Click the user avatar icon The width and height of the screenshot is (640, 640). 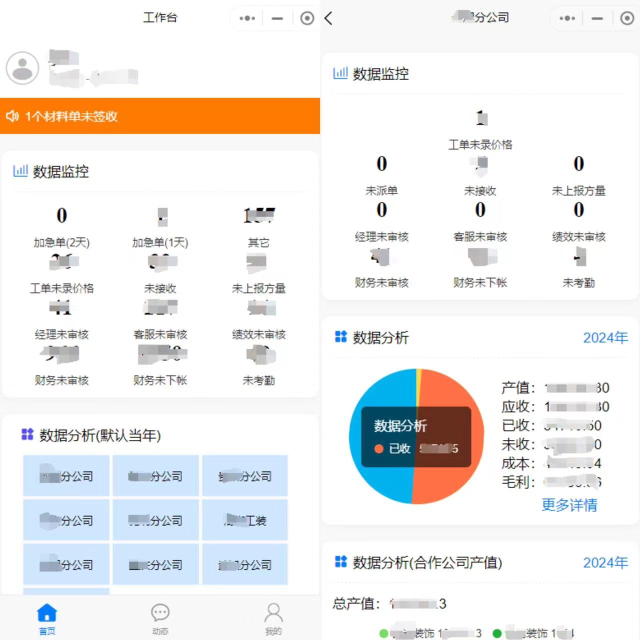click(22, 68)
